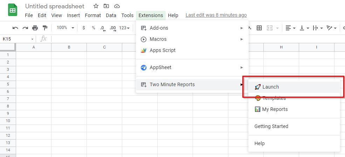This screenshot has height=157, width=345.
Task: Click the cloud document status icon
Action: pos(117,6)
